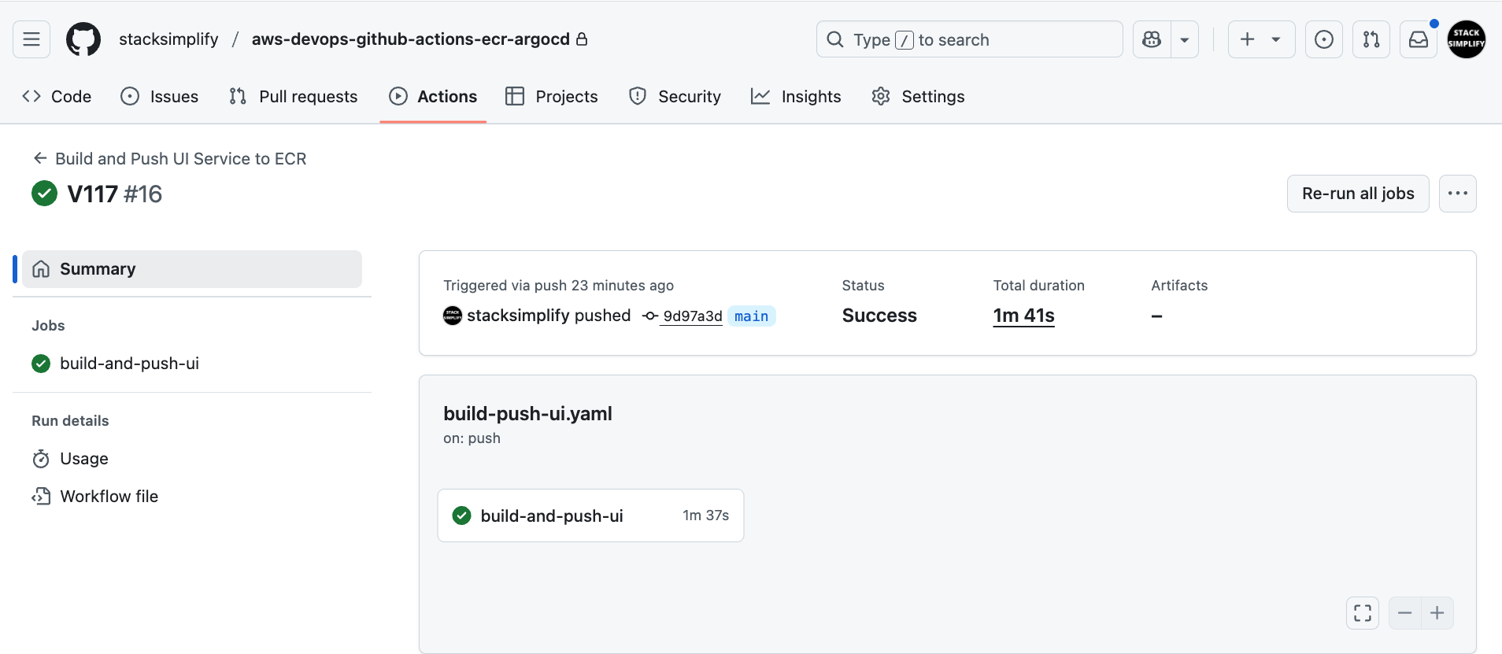
Task: Open build-and-push-ui job card in graph
Action: click(x=590, y=515)
